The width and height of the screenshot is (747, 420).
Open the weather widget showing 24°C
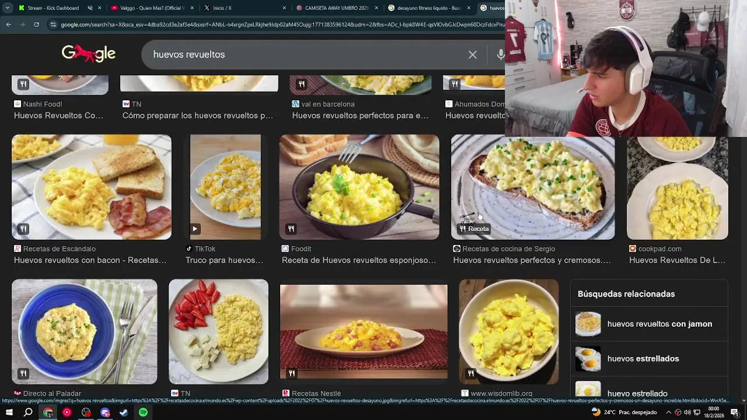click(624, 412)
